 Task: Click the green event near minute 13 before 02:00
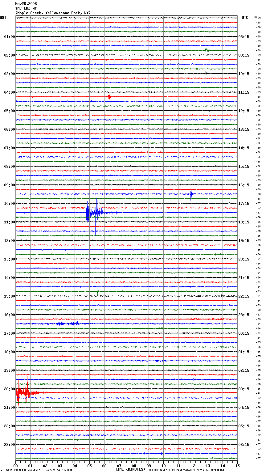207,50
